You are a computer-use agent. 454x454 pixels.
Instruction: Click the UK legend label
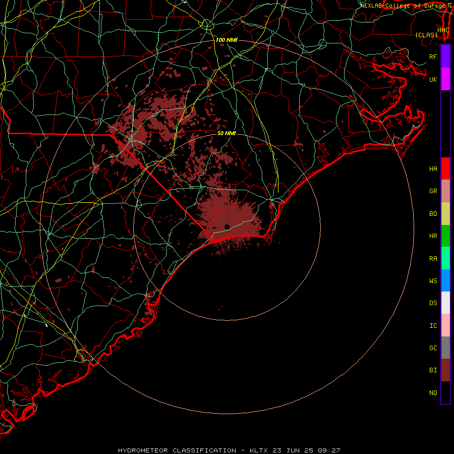tap(433, 79)
